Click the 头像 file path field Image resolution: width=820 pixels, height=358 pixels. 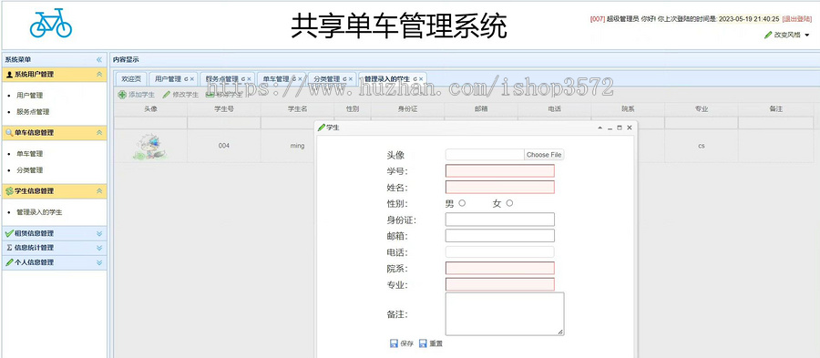pos(485,155)
